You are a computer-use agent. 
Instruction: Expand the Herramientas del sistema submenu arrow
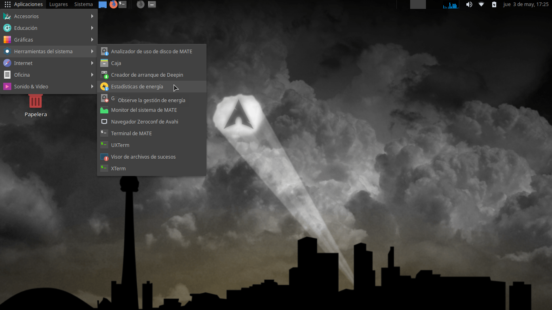[92, 51]
